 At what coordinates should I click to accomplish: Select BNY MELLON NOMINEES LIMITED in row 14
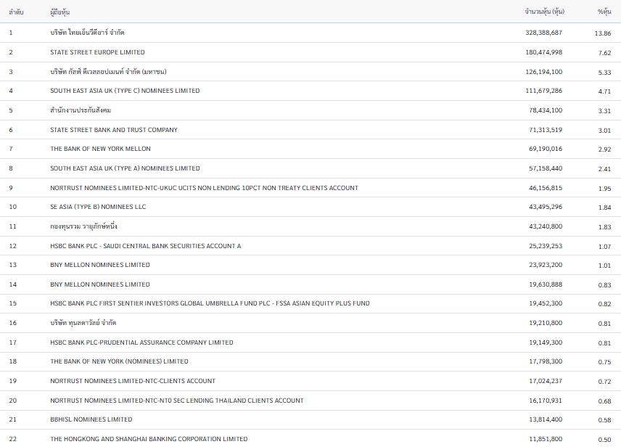100,284
